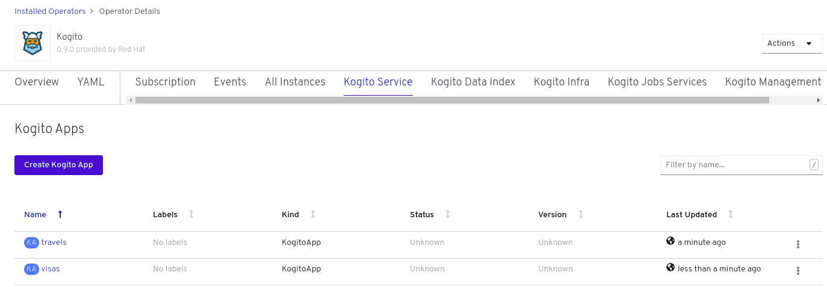Click sort icon next to Labels column
The height and width of the screenshot is (287, 827).
(x=191, y=214)
